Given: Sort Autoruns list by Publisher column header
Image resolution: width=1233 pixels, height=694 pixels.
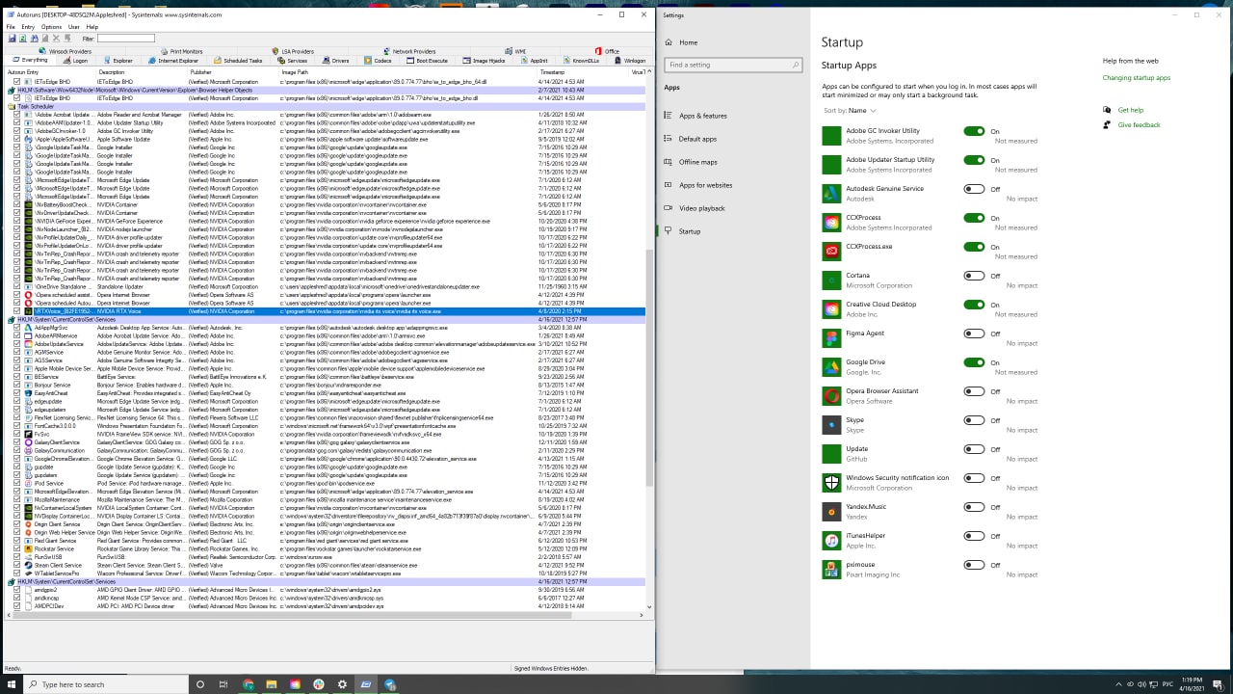Looking at the screenshot, I should [233, 72].
